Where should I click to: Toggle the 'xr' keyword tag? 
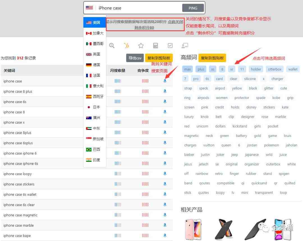231,69
